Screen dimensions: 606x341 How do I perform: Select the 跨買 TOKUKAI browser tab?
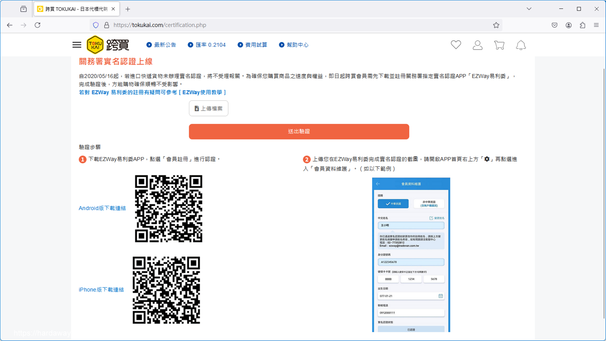[x=76, y=9]
